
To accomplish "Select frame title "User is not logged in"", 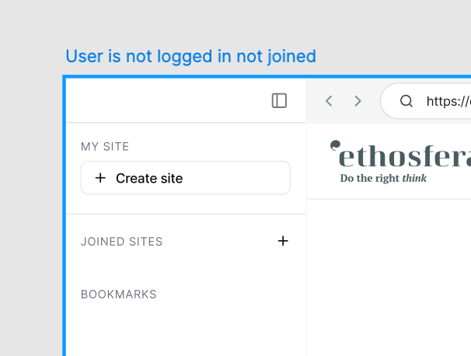I will [x=190, y=56].
